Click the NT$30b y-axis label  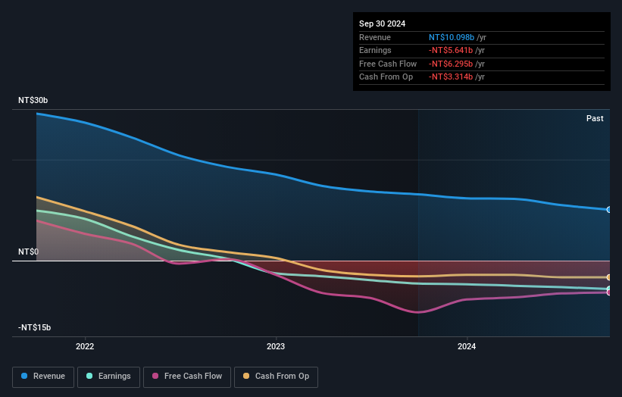33,100
